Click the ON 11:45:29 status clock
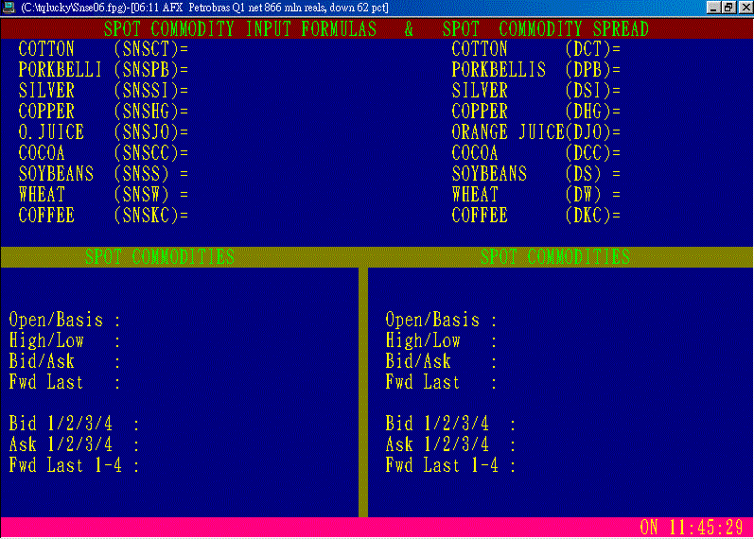Image resolution: width=754 pixels, height=539 pixels. pos(692,528)
